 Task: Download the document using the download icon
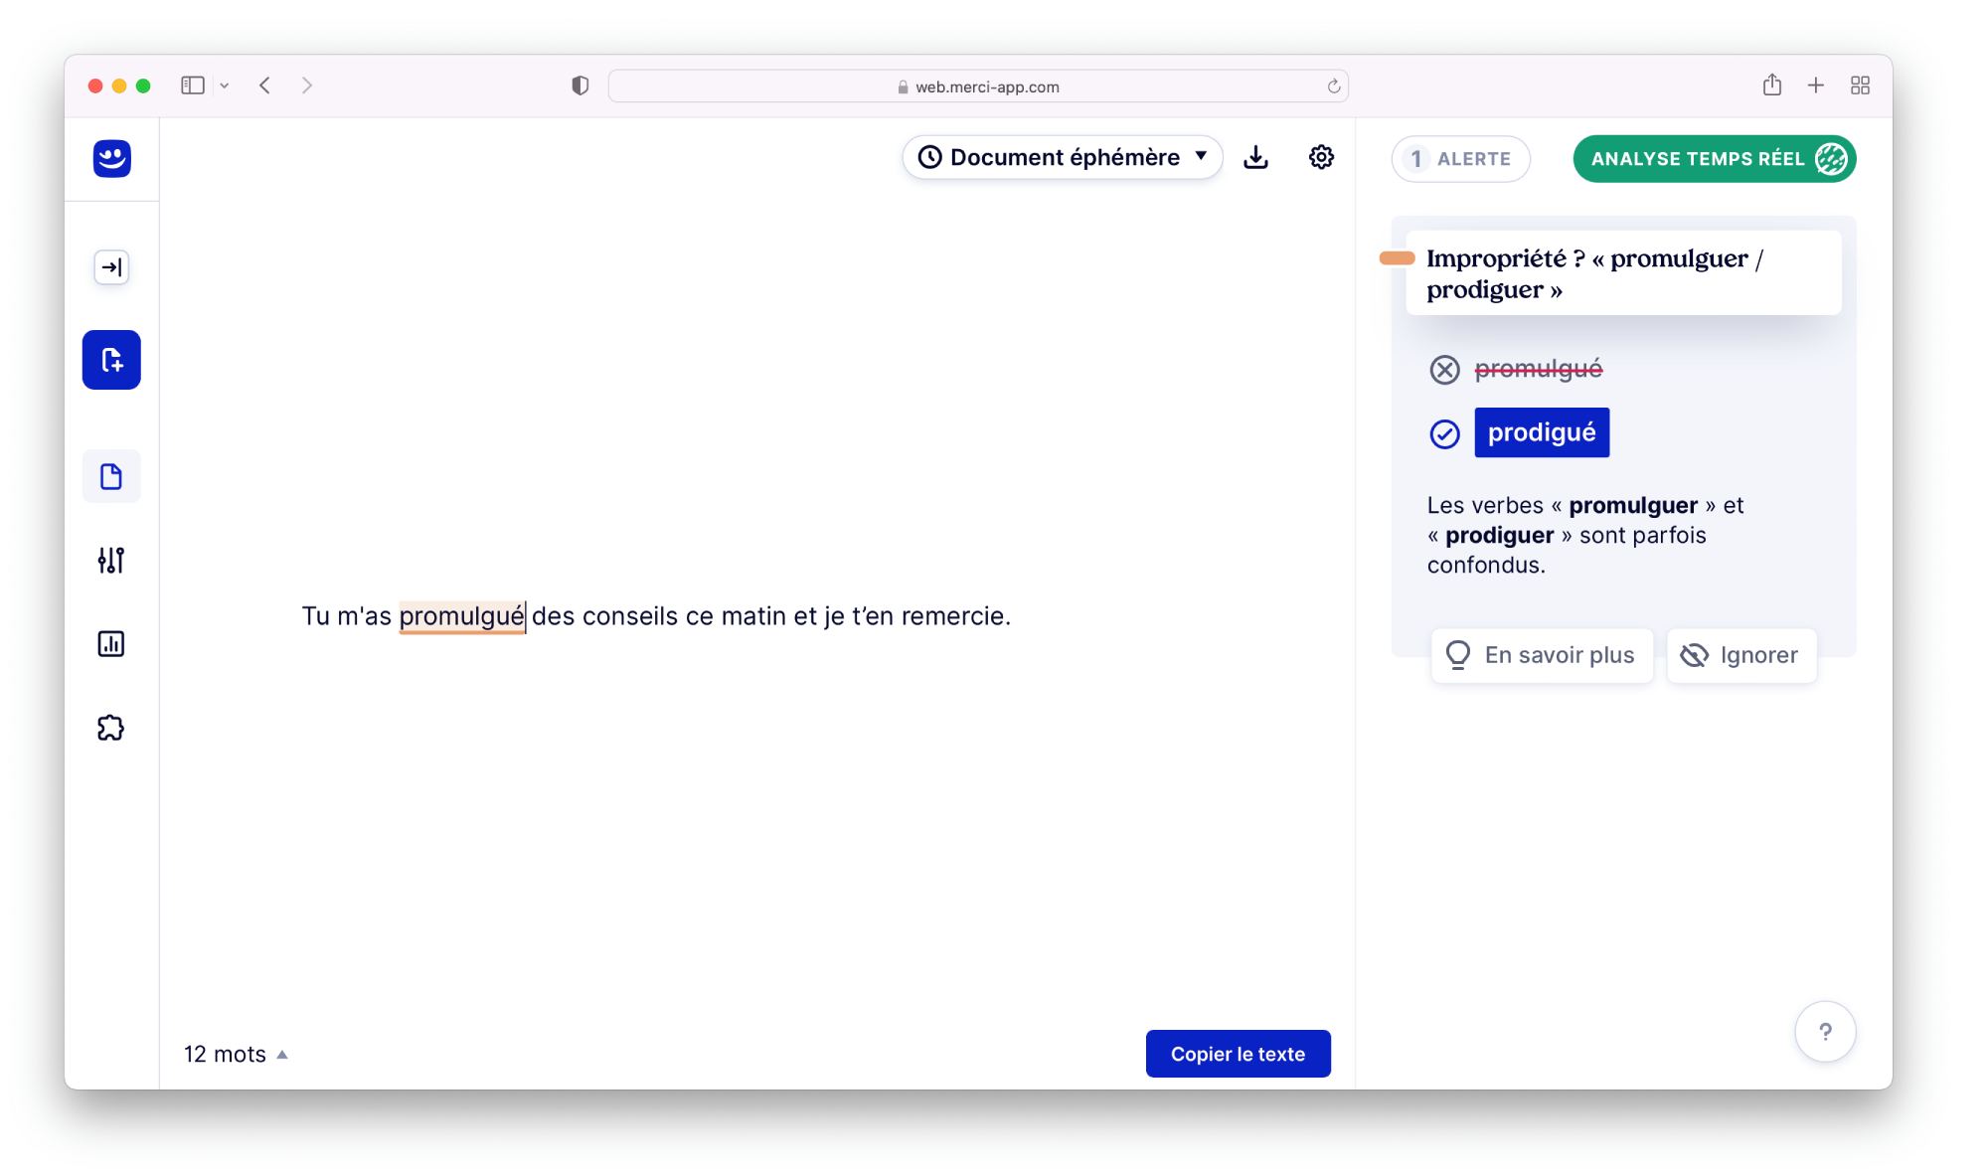point(1256,157)
